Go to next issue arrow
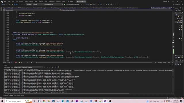This screenshot has width=184, height=103. point(28,62)
